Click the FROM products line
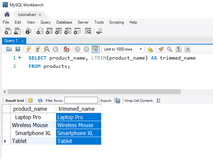Image resolution: width=213 pixels, height=159 pixels. point(49,66)
